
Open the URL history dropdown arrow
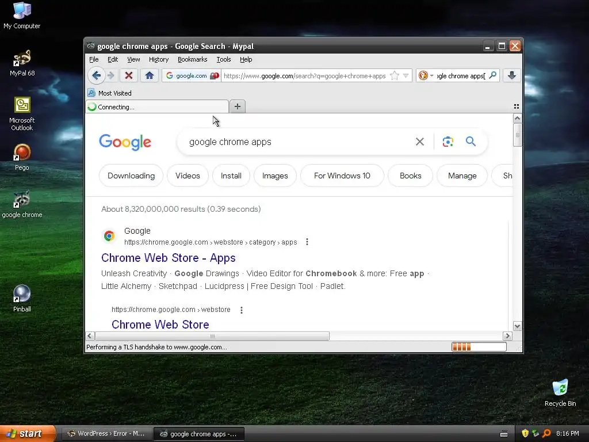coord(406,75)
